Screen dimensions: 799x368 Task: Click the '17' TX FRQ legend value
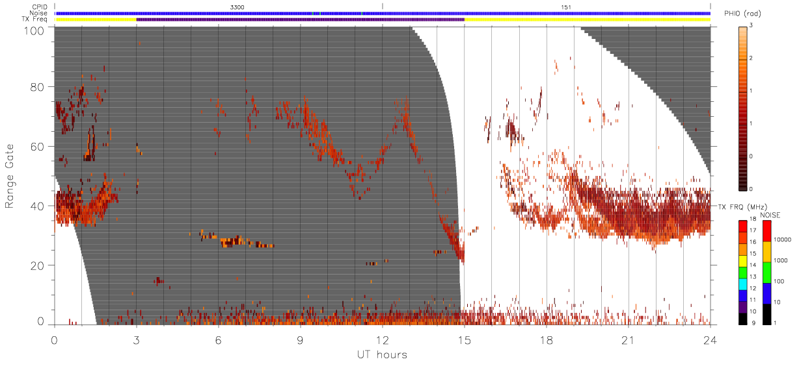(x=752, y=230)
